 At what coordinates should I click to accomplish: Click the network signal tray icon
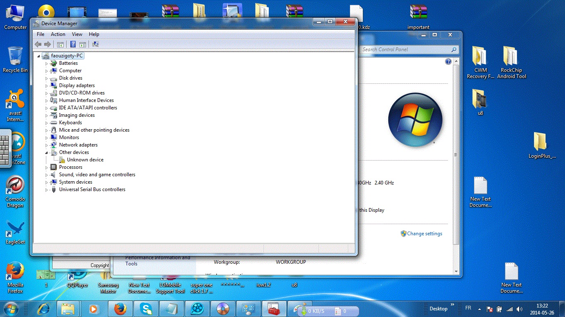[510, 309]
